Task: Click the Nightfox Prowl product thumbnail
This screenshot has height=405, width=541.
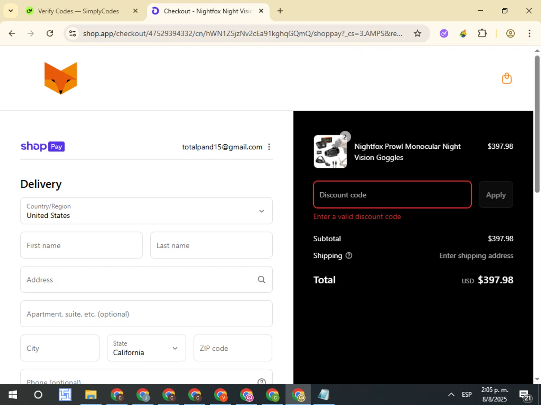Action: (330, 152)
